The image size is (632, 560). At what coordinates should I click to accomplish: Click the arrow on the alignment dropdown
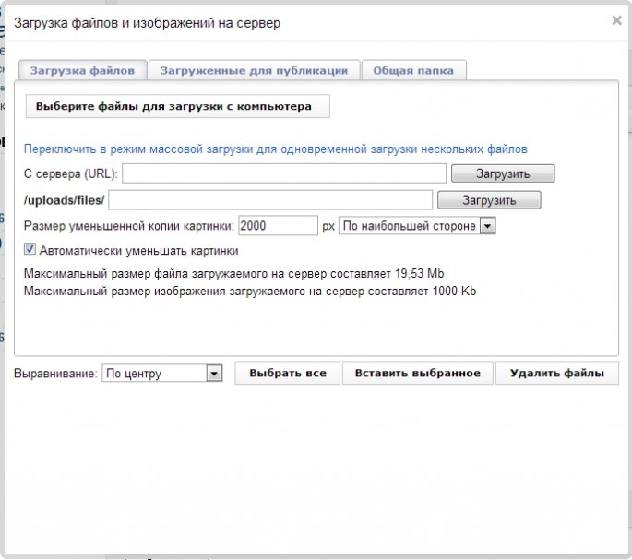(x=214, y=374)
